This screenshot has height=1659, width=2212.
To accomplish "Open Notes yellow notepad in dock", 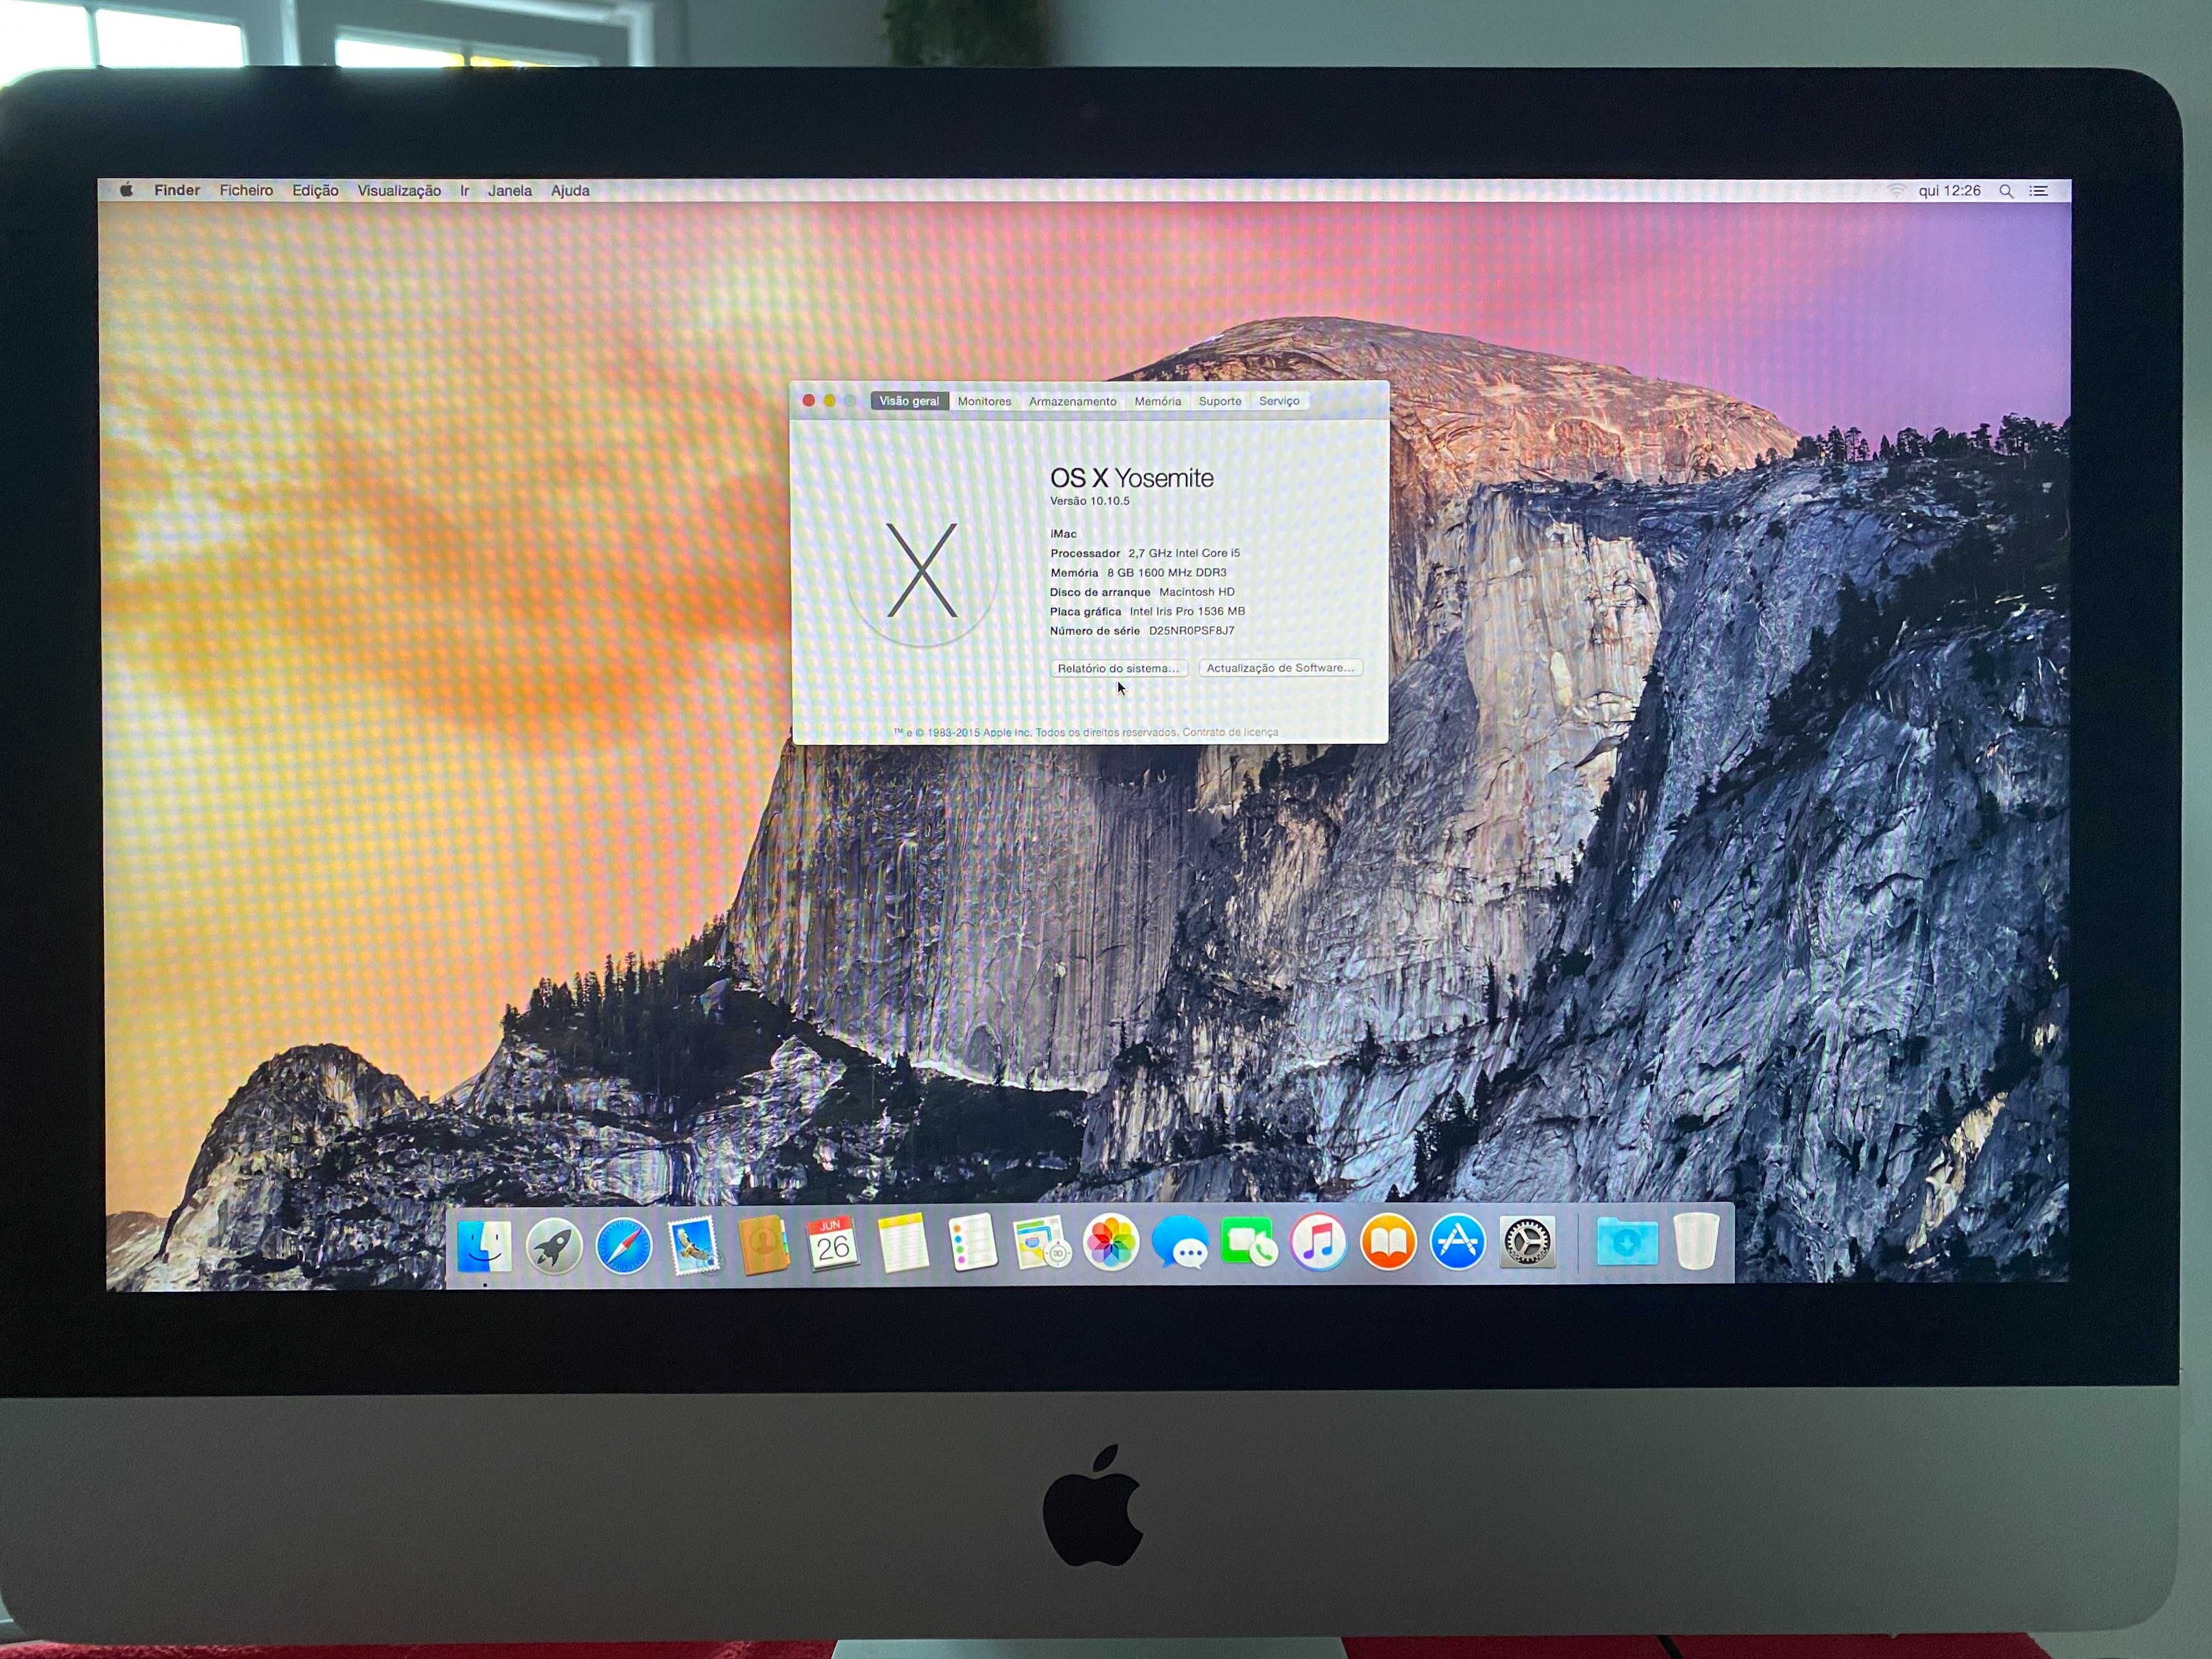I will pyautogui.click(x=903, y=1243).
